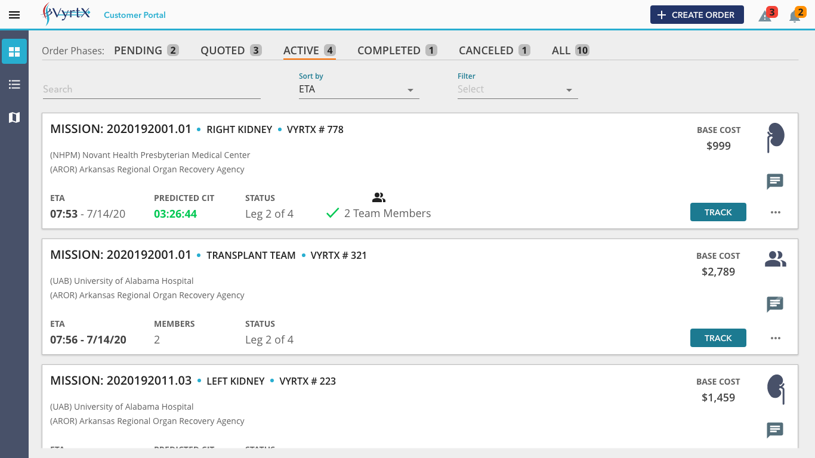The image size is (815, 458).
Task: Expand the Filter Select dropdown
Action: pyautogui.click(x=518, y=89)
